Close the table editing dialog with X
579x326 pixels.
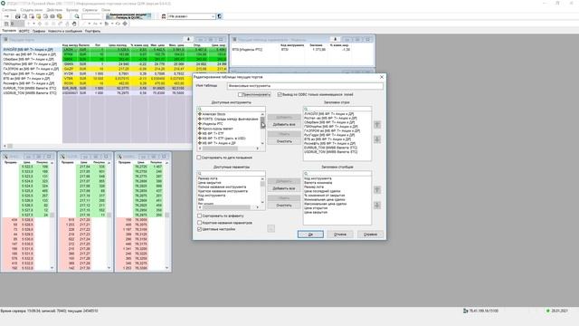click(x=382, y=77)
